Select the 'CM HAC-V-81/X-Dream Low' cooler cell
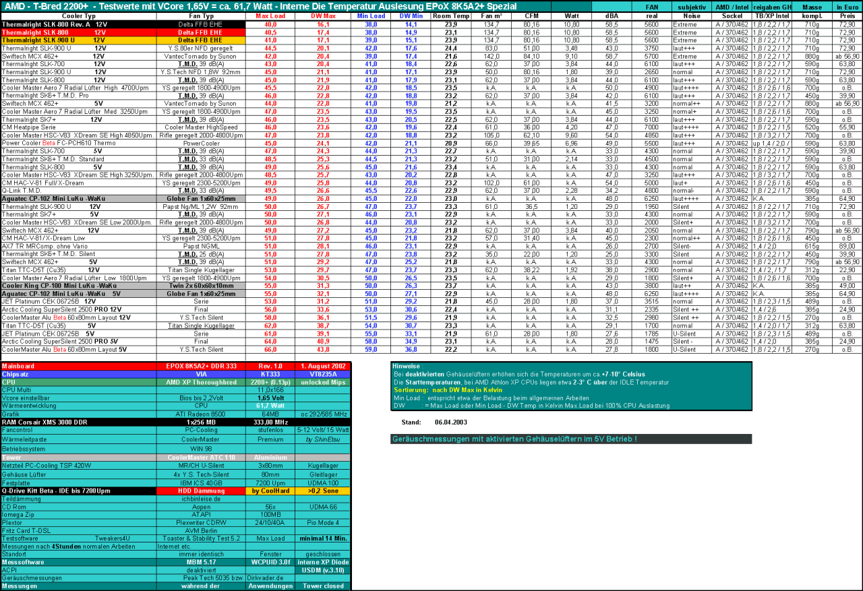863x591 pixels. [78, 238]
